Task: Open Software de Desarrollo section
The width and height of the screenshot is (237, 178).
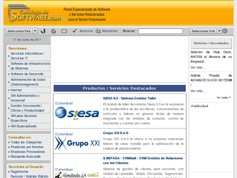Action: pos(27,74)
